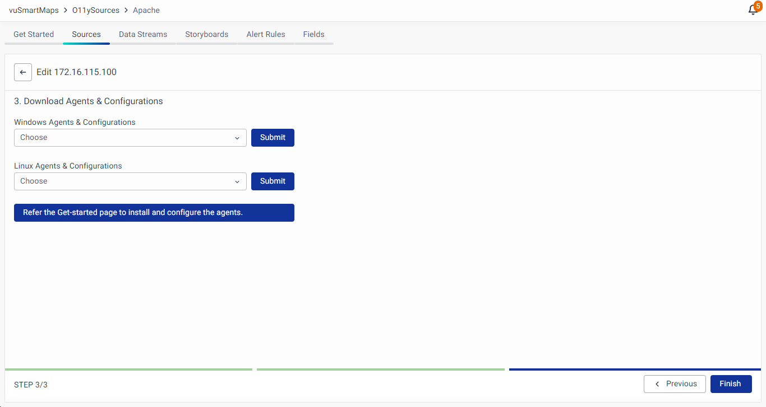The width and height of the screenshot is (766, 407).
Task: Open the notifications bell
Action: click(x=753, y=10)
